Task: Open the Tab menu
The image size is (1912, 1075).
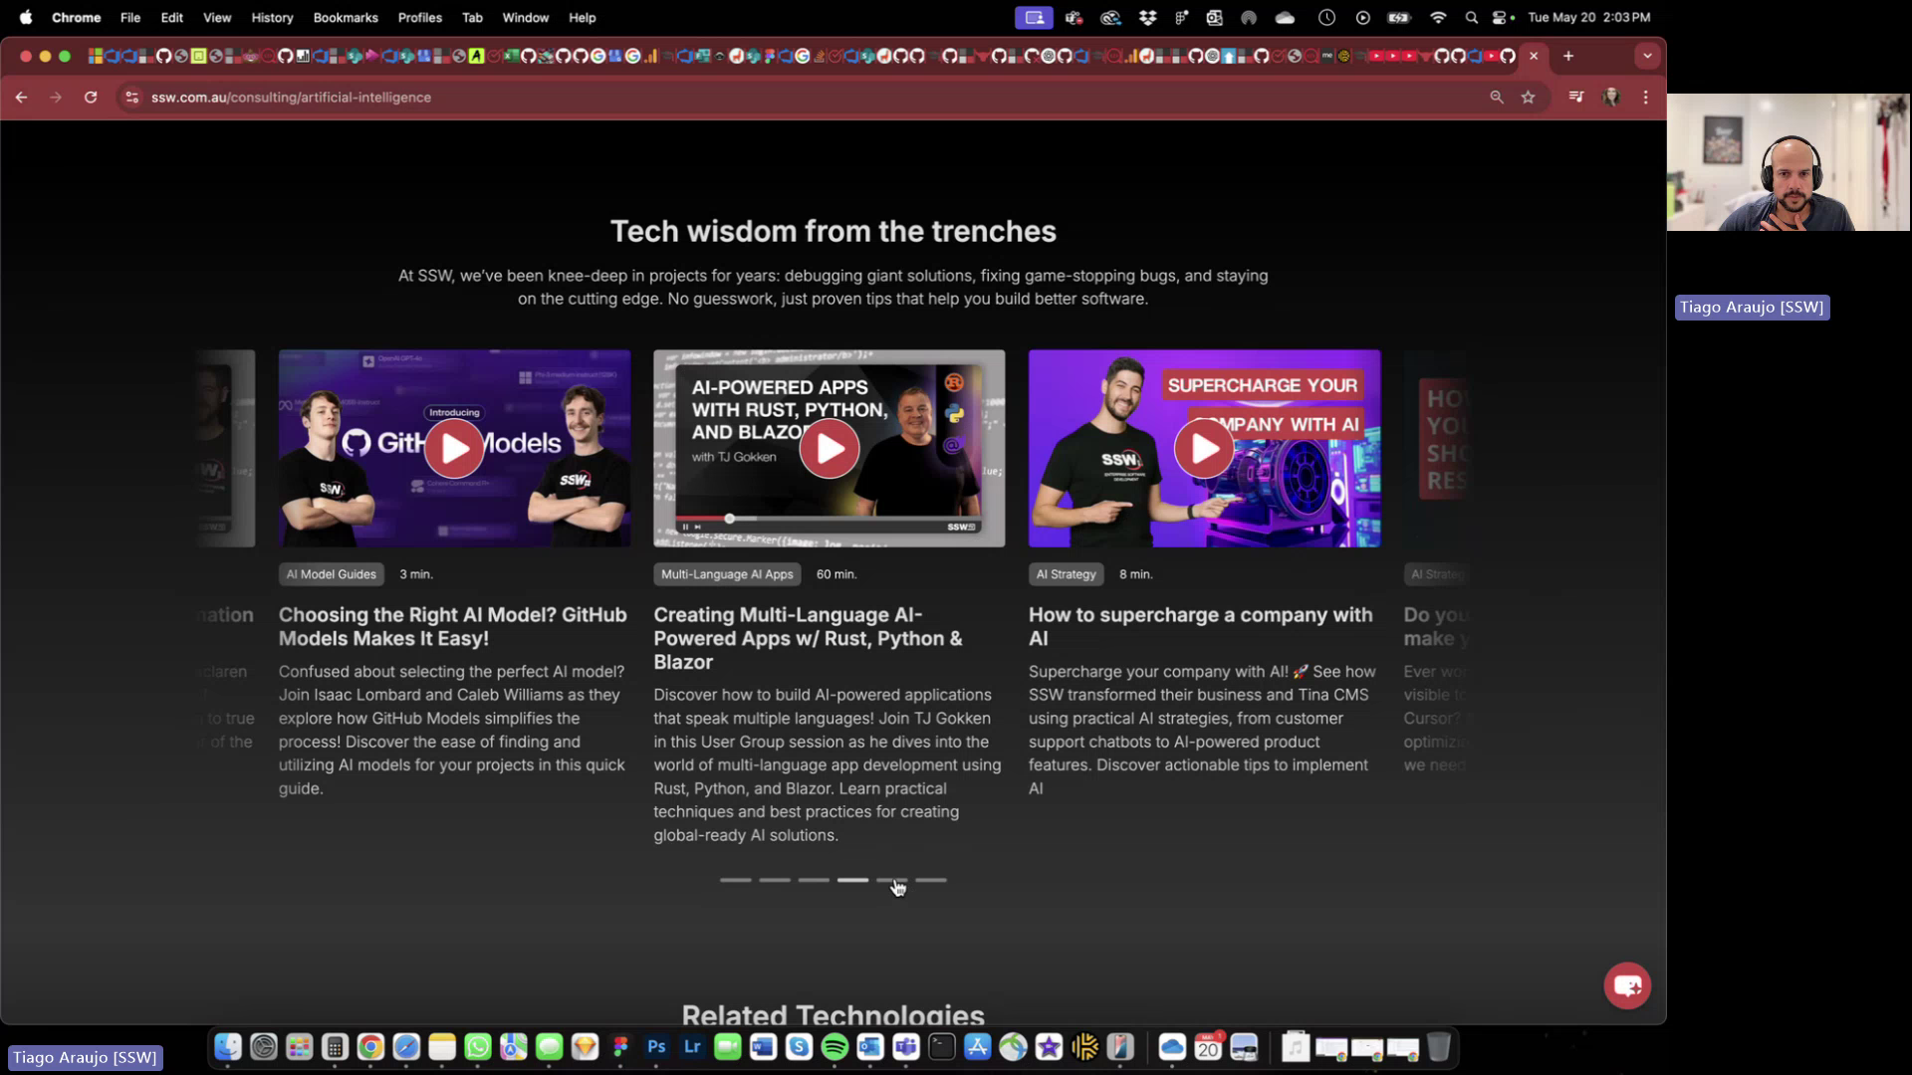Action: point(472,17)
